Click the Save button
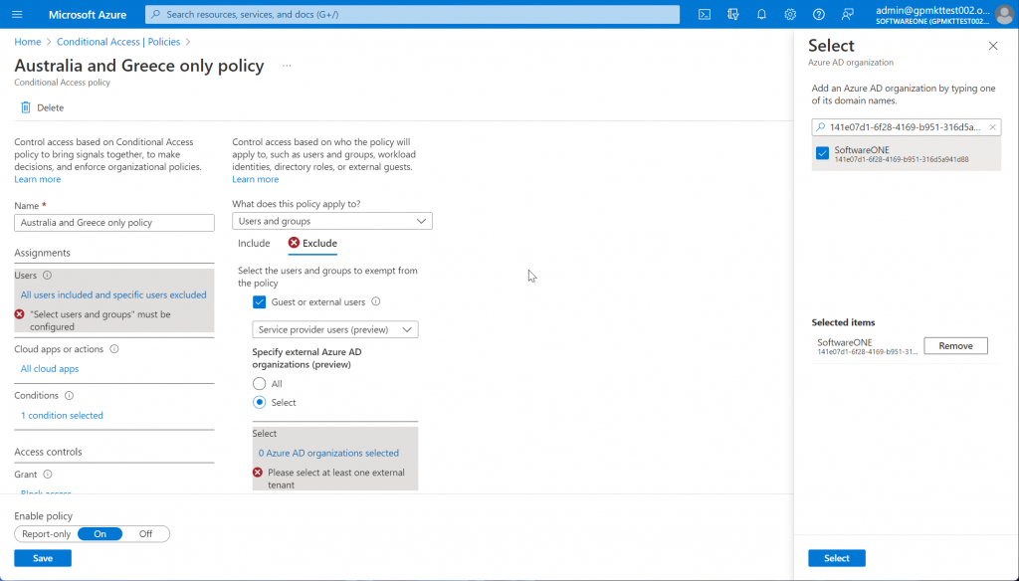The image size is (1019, 581). [43, 558]
